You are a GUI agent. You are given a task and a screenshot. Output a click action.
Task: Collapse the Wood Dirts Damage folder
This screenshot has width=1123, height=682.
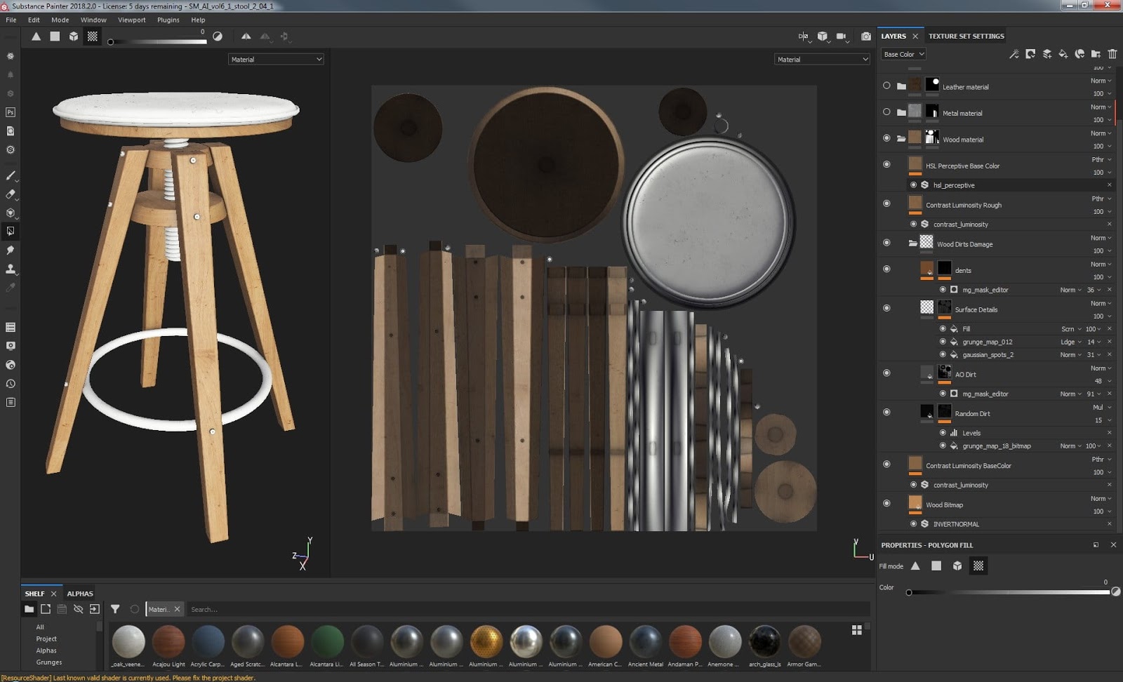click(912, 243)
